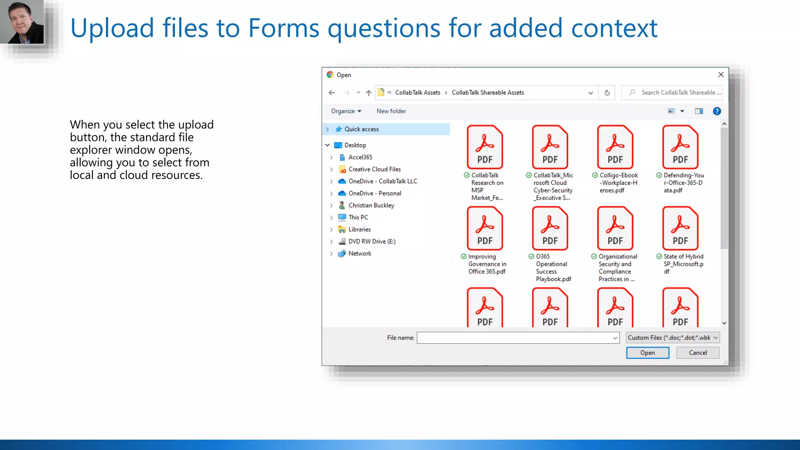Select Desktop in the navigation tree
Screen dimensions: 800x450
[x=355, y=145]
